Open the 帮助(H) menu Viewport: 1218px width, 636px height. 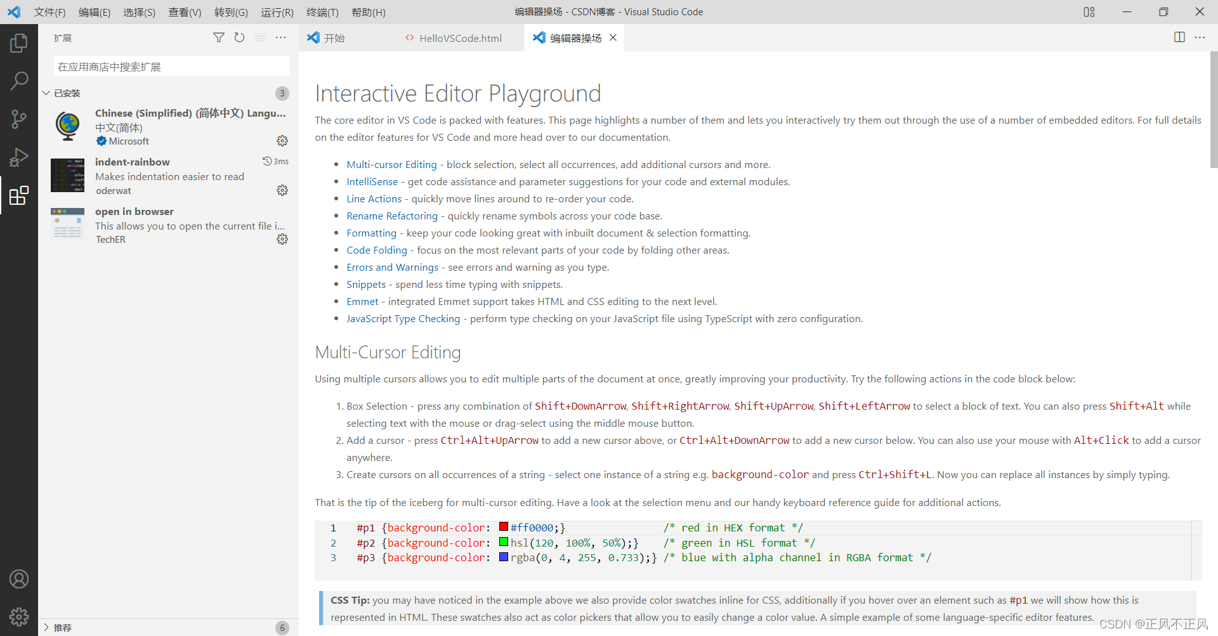[x=369, y=12]
